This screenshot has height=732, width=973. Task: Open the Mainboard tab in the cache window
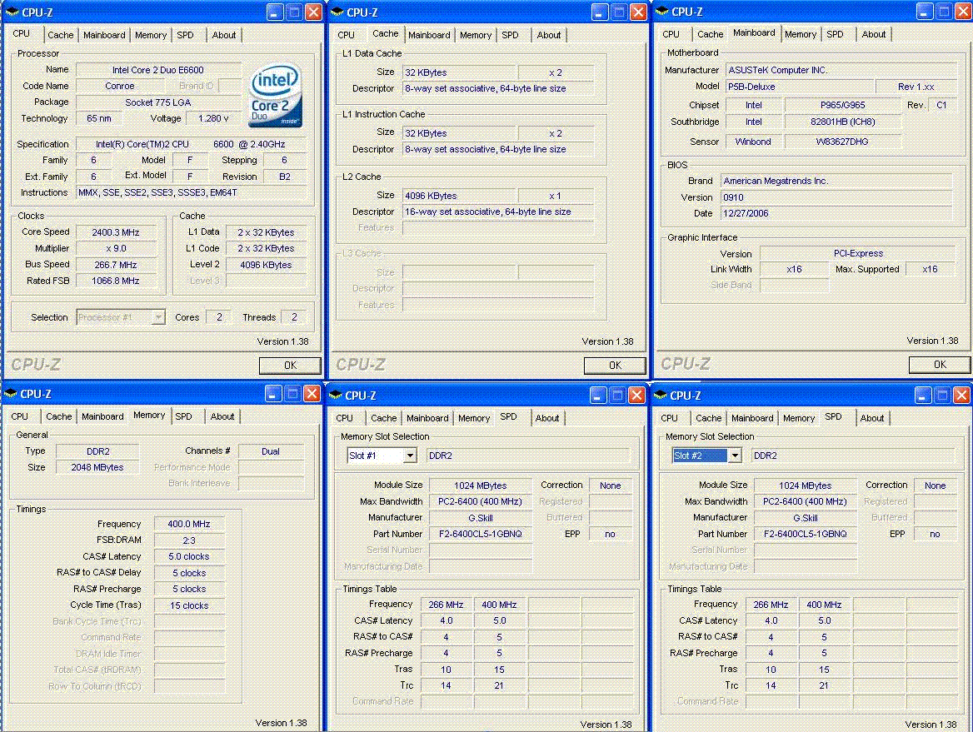[429, 35]
